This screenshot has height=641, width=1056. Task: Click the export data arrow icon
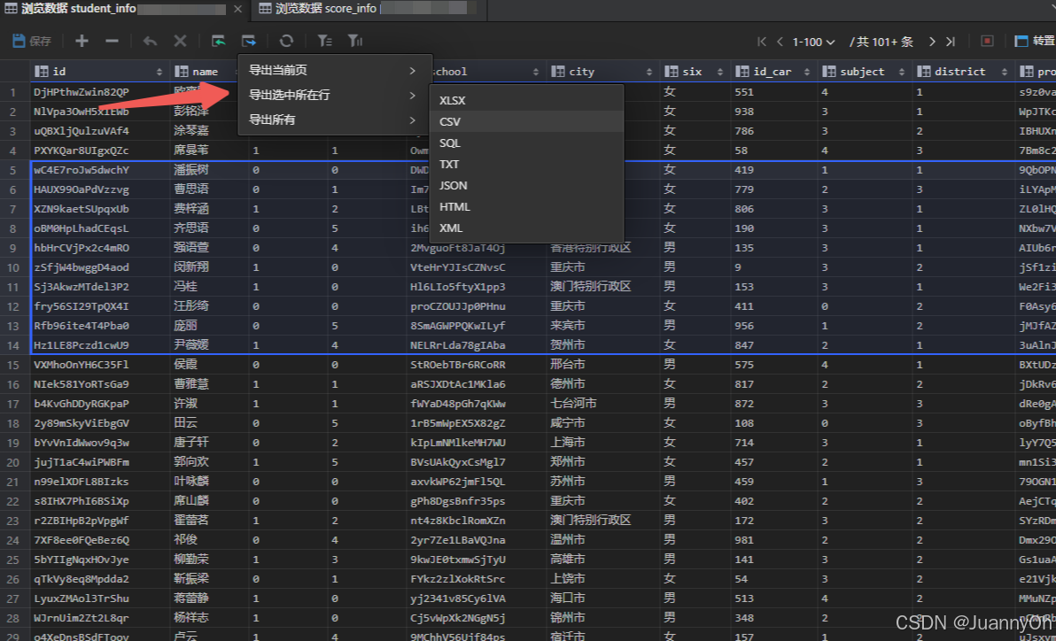pos(248,40)
